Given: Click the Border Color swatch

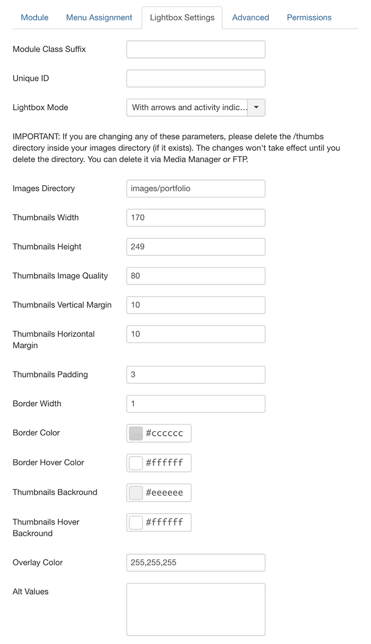Looking at the screenshot, I should [x=136, y=433].
